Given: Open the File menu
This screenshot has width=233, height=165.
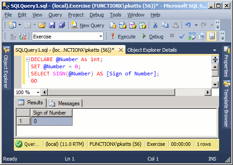Looking at the screenshot, I should [x=8, y=15].
